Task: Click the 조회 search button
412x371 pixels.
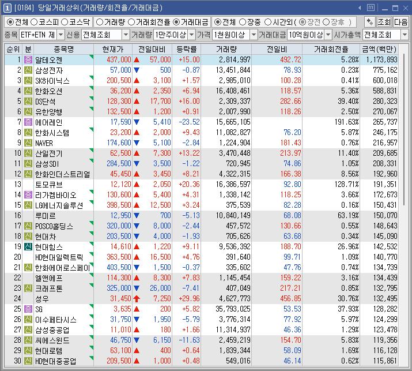Action: 384,22
